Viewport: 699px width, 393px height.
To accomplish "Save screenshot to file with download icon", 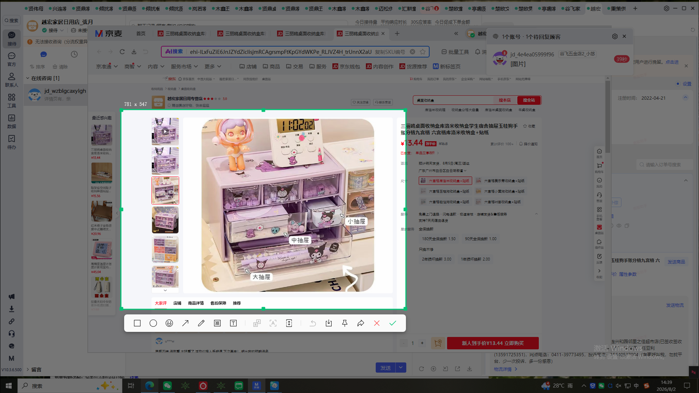I will pyautogui.click(x=329, y=323).
